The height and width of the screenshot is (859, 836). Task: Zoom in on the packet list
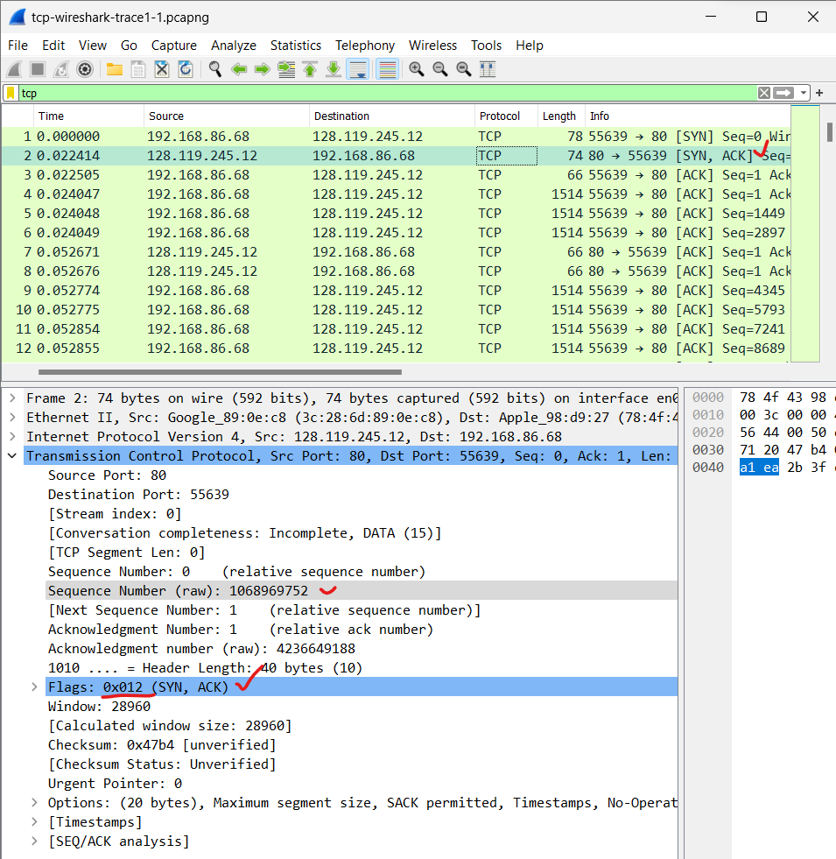[417, 68]
